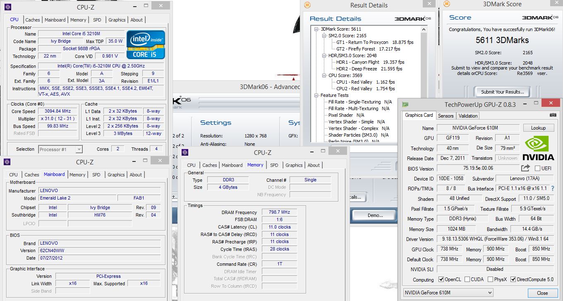Collapse the SM2.0 Score: 2165 node
The height and width of the screenshot is (301, 563).
pyautogui.click(x=324, y=36)
